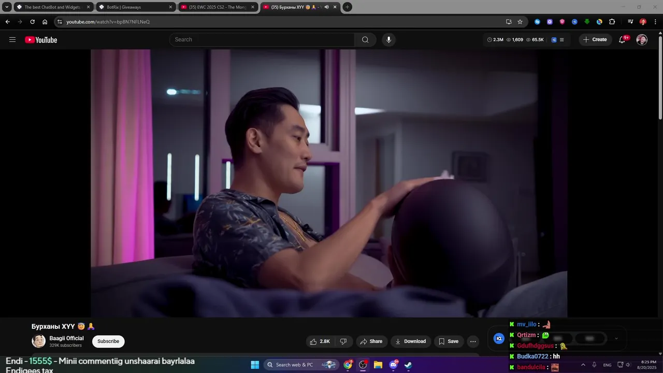
Task: Download the video
Action: pos(410,341)
